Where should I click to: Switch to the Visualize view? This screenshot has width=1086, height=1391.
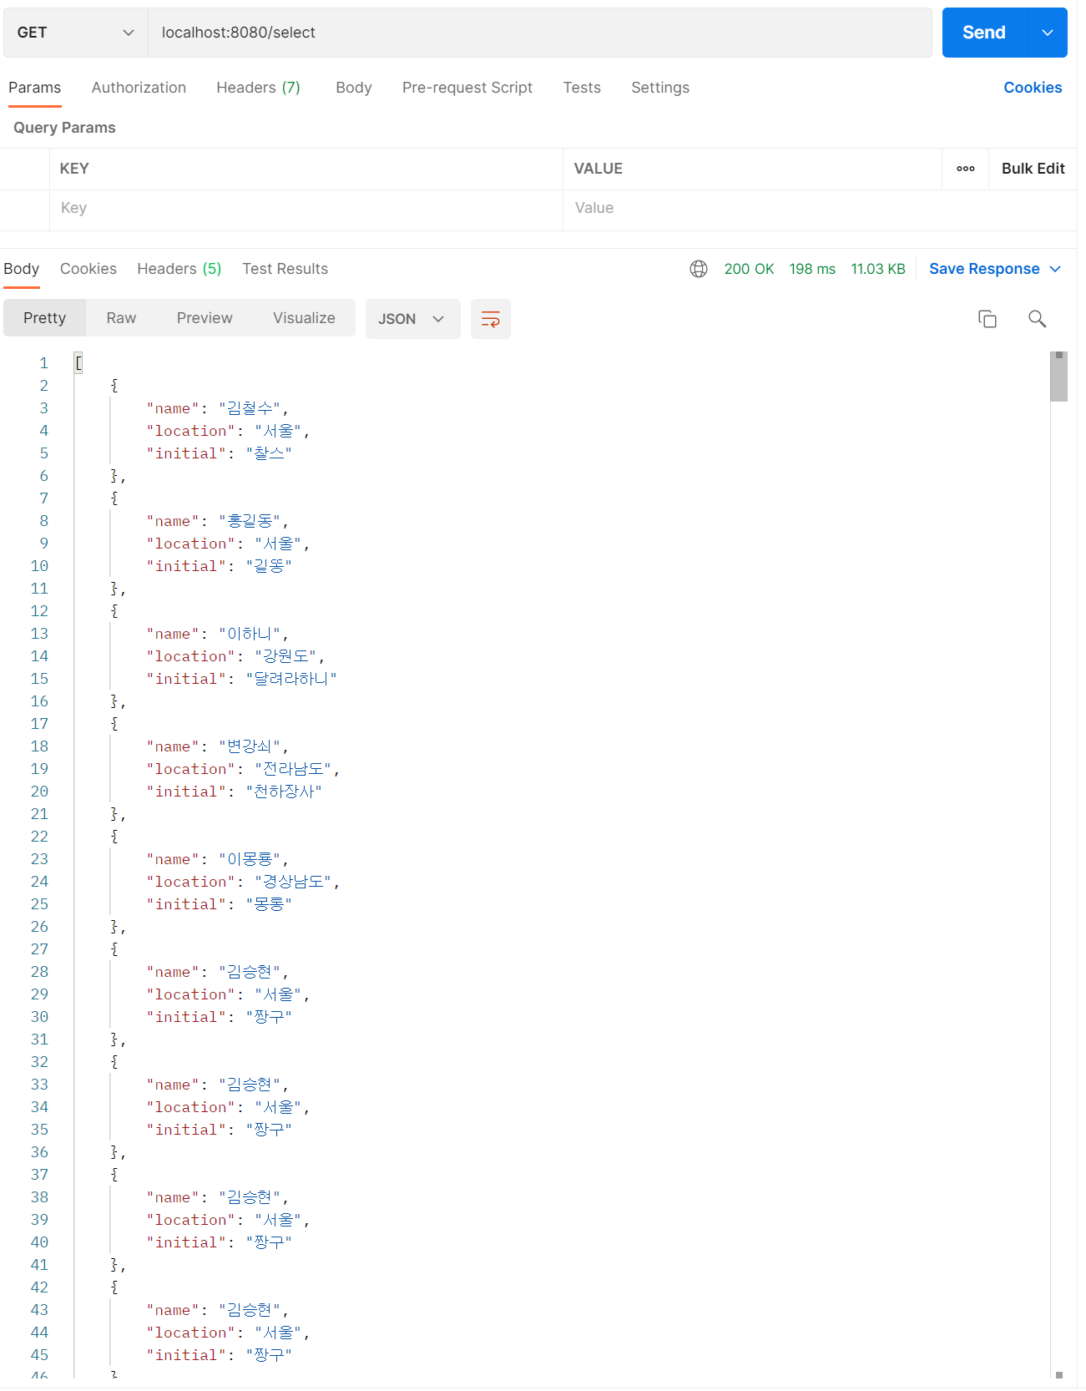click(304, 318)
